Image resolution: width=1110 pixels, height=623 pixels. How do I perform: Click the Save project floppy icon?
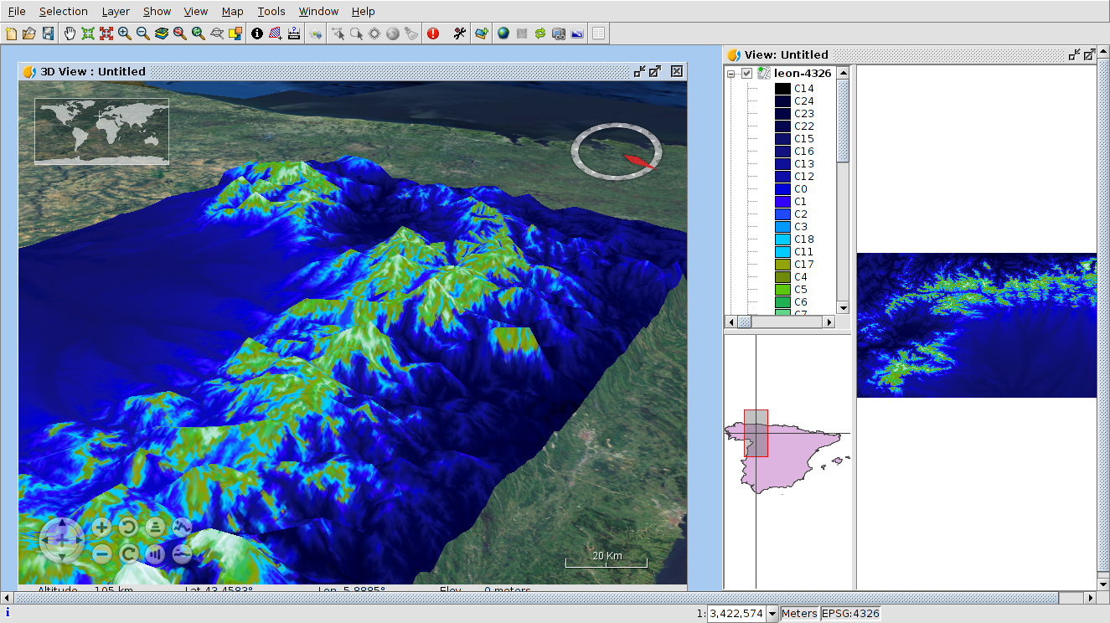click(x=48, y=33)
